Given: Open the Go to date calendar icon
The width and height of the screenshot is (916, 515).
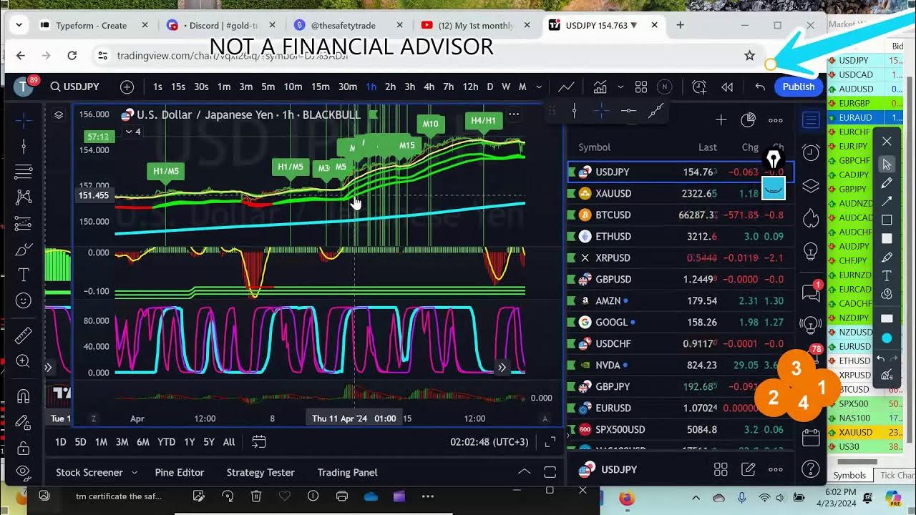Looking at the screenshot, I should point(259,442).
